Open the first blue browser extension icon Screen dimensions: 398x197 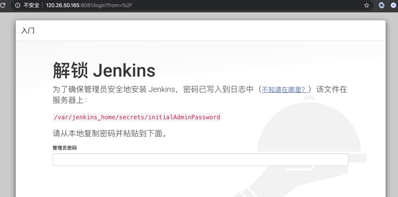pos(382,5)
